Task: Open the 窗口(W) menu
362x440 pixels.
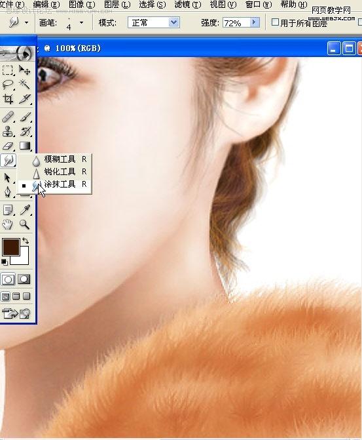Action: (x=259, y=5)
